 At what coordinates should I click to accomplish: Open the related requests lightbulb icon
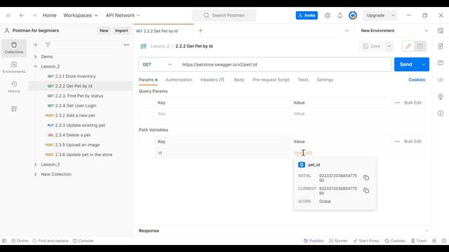point(441,97)
